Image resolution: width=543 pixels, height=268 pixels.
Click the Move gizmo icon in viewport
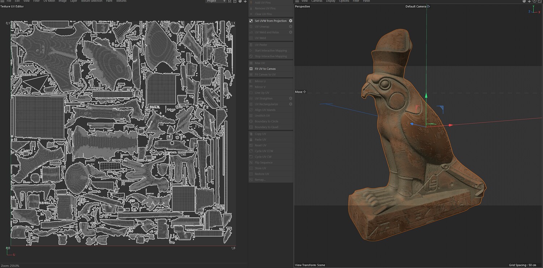pyautogui.click(x=304, y=92)
